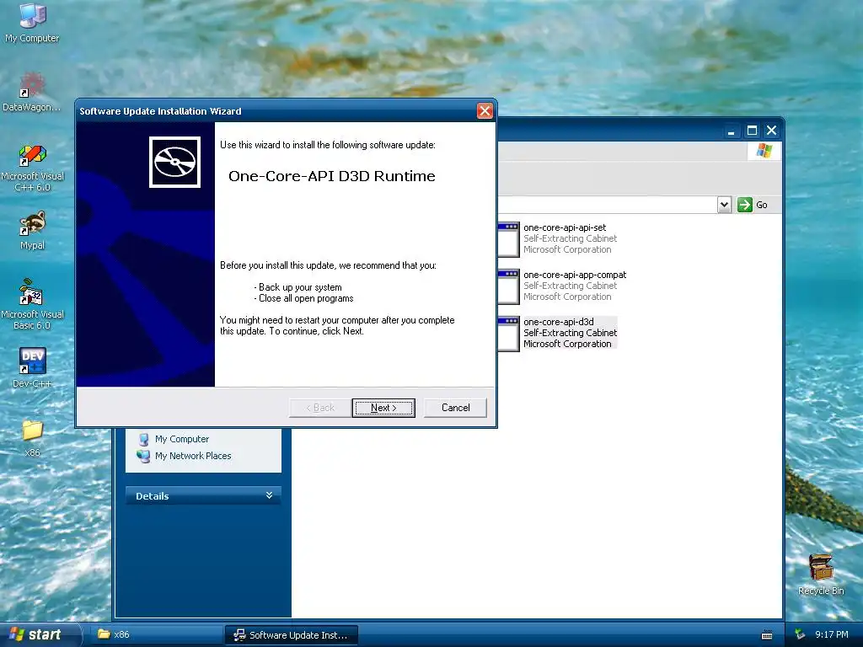Click the Windows flag logo in Explorer
This screenshot has width=863, height=647.
(x=764, y=151)
